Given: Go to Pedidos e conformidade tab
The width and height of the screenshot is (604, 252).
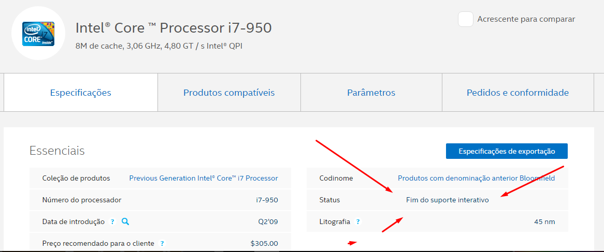Looking at the screenshot, I should pyautogui.click(x=517, y=92).
